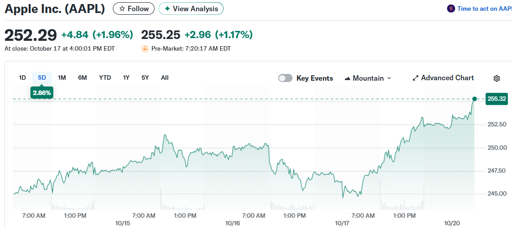Click the green dot at latest price
Image resolution: width=512 pixels, height=229 pixels.
474,99
